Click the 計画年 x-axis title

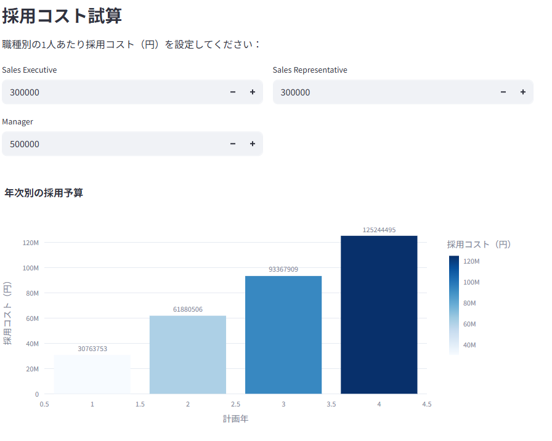pyautogui.click(x=235, y=419)
